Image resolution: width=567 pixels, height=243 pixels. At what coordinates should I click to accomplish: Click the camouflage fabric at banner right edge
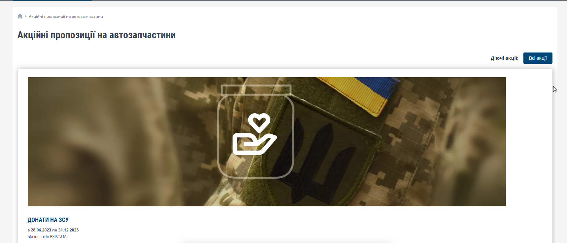pos(476,142)
